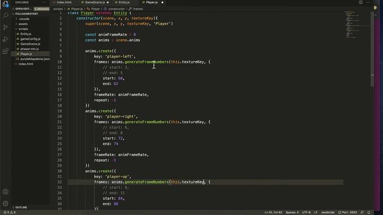Click the scripts breadcrumb
Screen dimensions: 383x215
[x=58, y=9]
